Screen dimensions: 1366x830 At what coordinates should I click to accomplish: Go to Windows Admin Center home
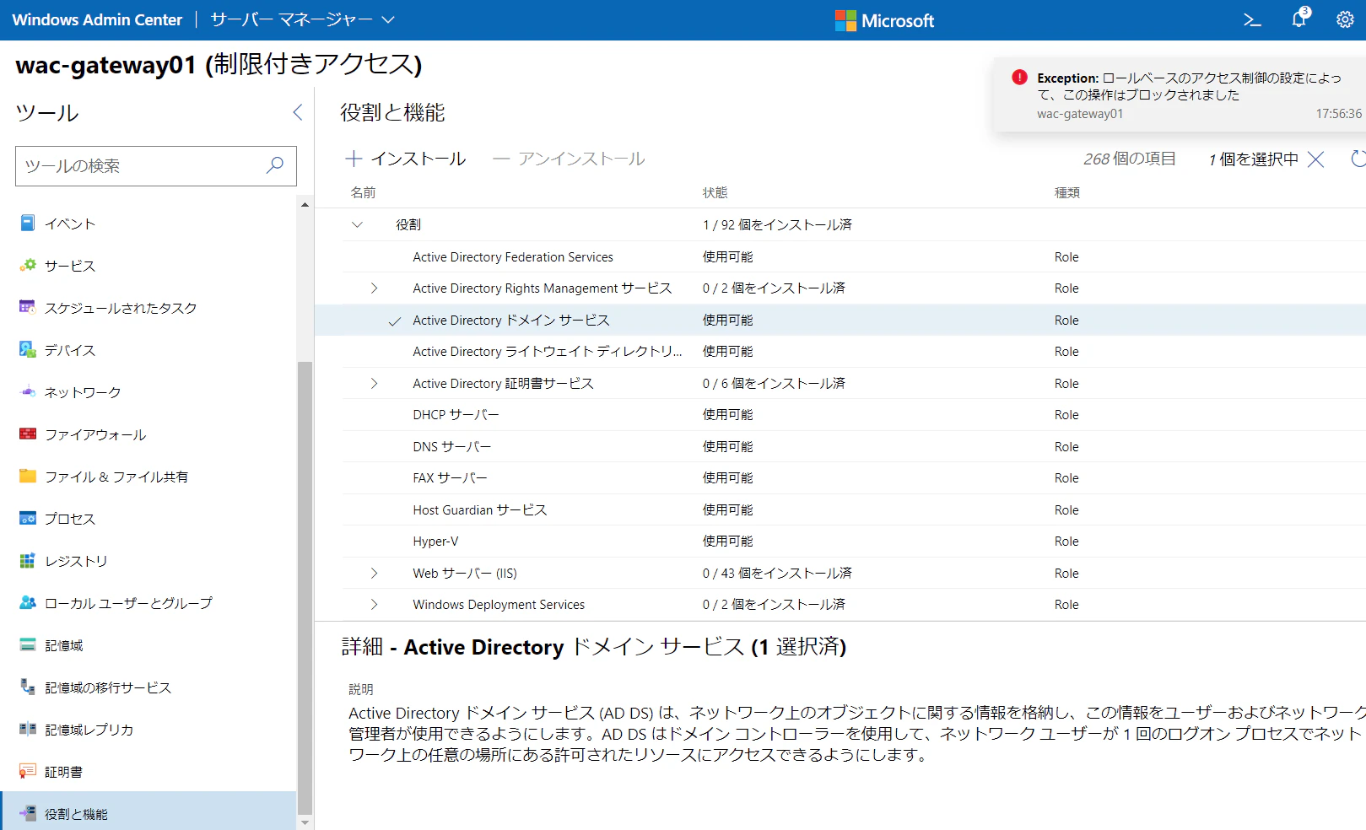(97, 19)
